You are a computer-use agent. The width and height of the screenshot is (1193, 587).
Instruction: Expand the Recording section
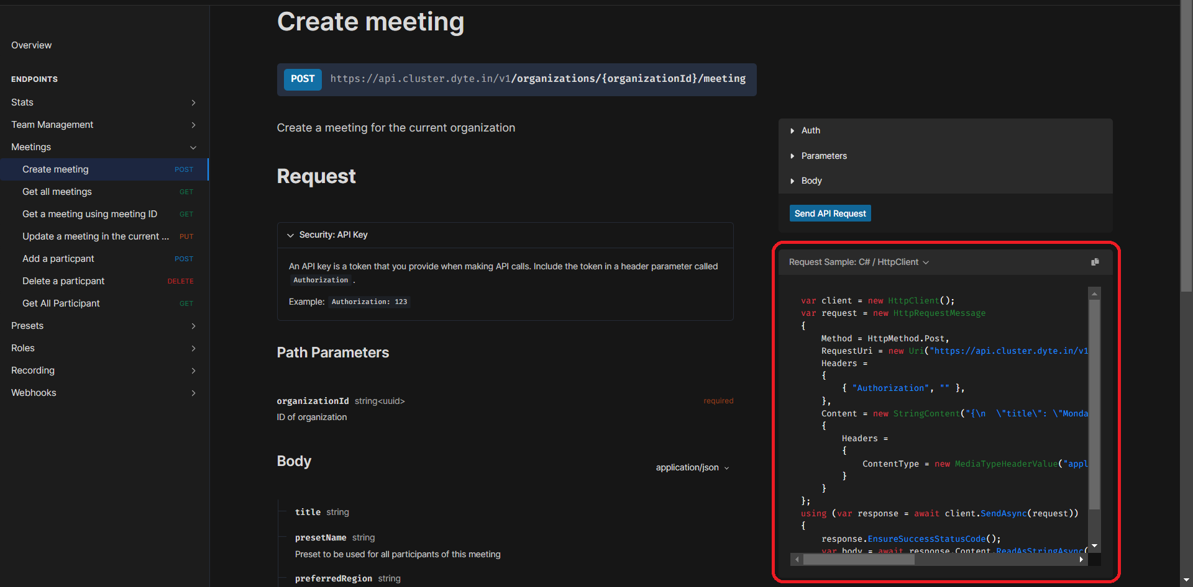[104, 370]
